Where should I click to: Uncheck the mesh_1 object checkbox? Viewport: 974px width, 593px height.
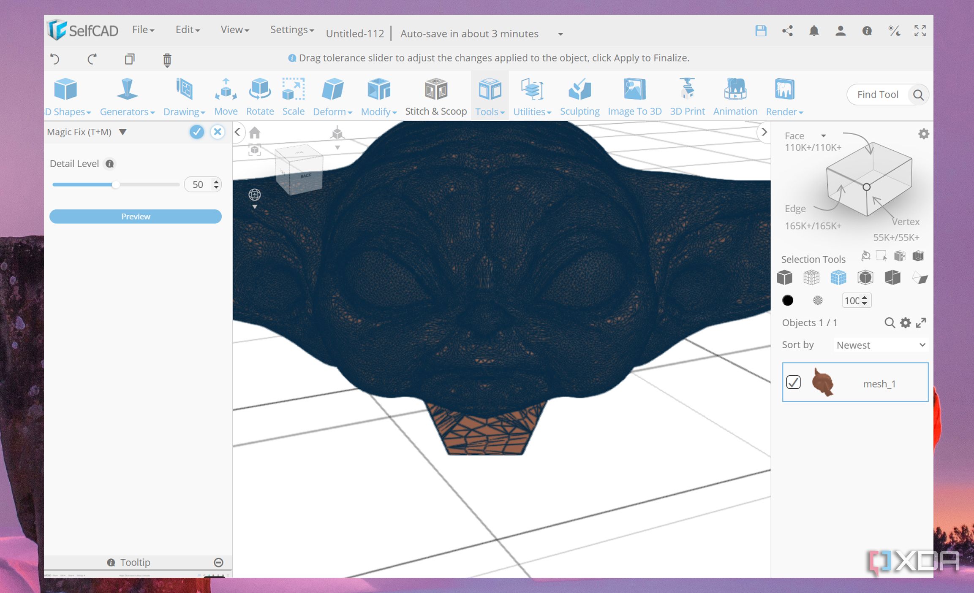(x=793, y=382)
